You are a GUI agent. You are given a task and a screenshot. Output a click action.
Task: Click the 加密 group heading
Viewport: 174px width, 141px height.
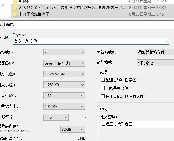point(103,109)
